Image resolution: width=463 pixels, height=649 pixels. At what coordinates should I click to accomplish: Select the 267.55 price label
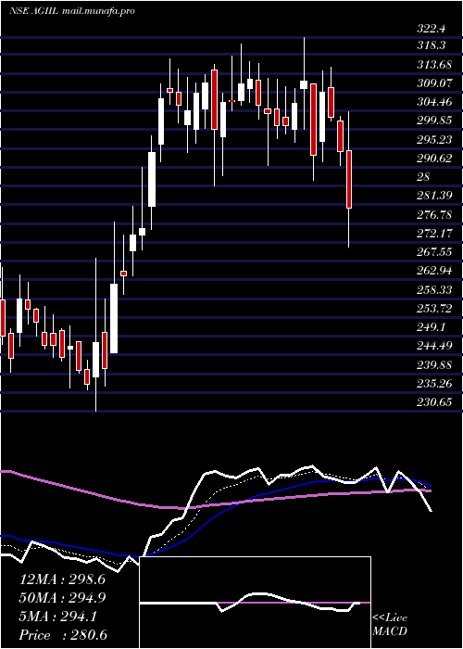[434, 251]
